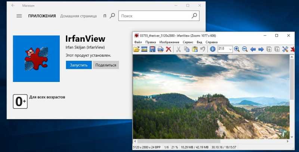Click the magnifier icon beside Домашняя страница
The image size is (299, 152).
(112, 16)
